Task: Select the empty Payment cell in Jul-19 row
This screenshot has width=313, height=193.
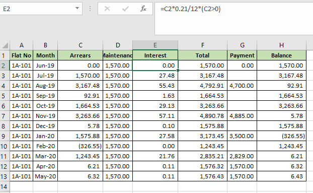Action: (242, 76)
